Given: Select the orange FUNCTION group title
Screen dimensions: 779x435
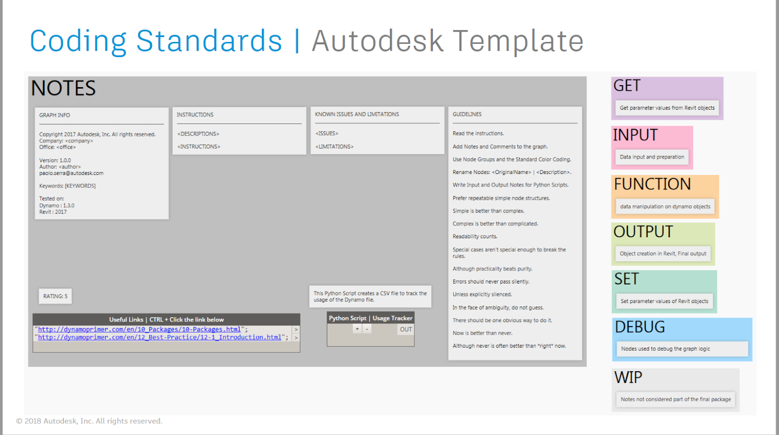Looking at the screenshot, I should point(652,184).
